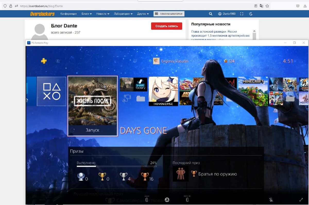Open the Dante1980 user account menu
This screenshot has height=205, width=309.
coord(227,14)
